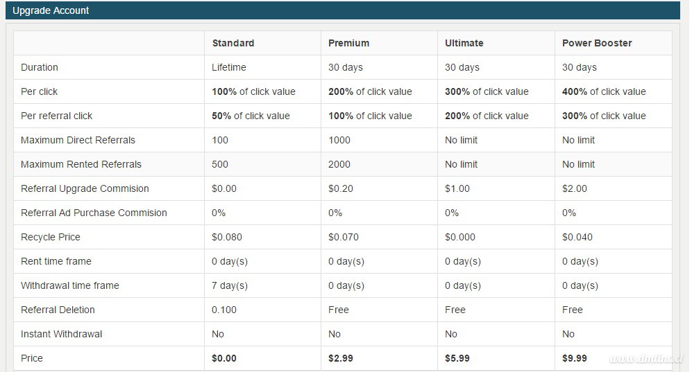Select the Premium column header

348,43
